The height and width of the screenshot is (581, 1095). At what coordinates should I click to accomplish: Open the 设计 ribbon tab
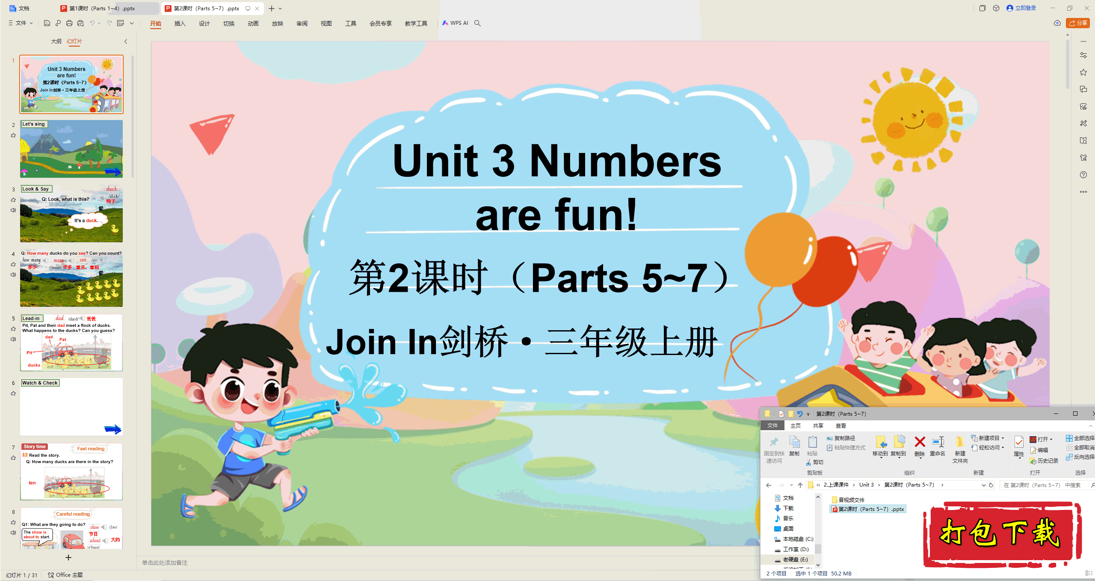point(204,23)
